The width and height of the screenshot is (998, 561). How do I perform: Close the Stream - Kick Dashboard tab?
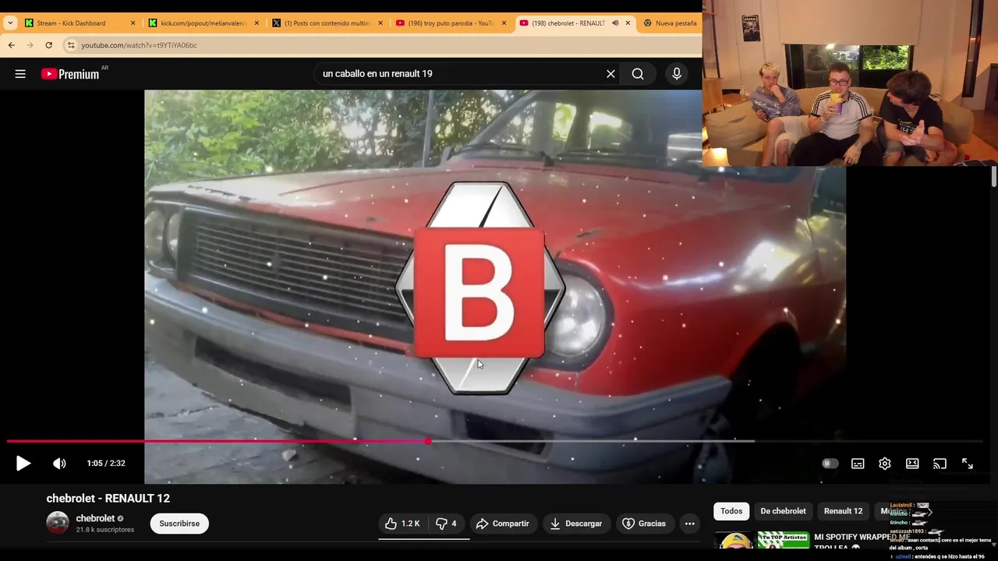[133, 23]
